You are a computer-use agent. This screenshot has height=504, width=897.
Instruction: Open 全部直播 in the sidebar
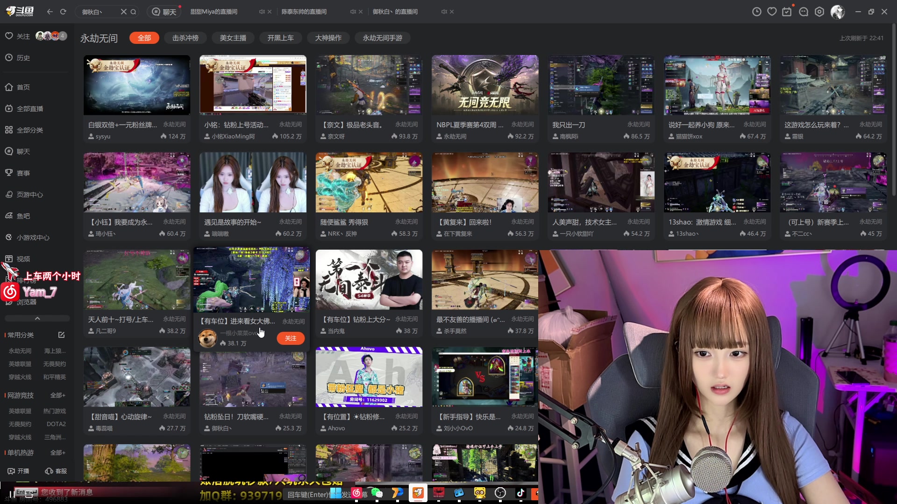click(x=24, y=108)
